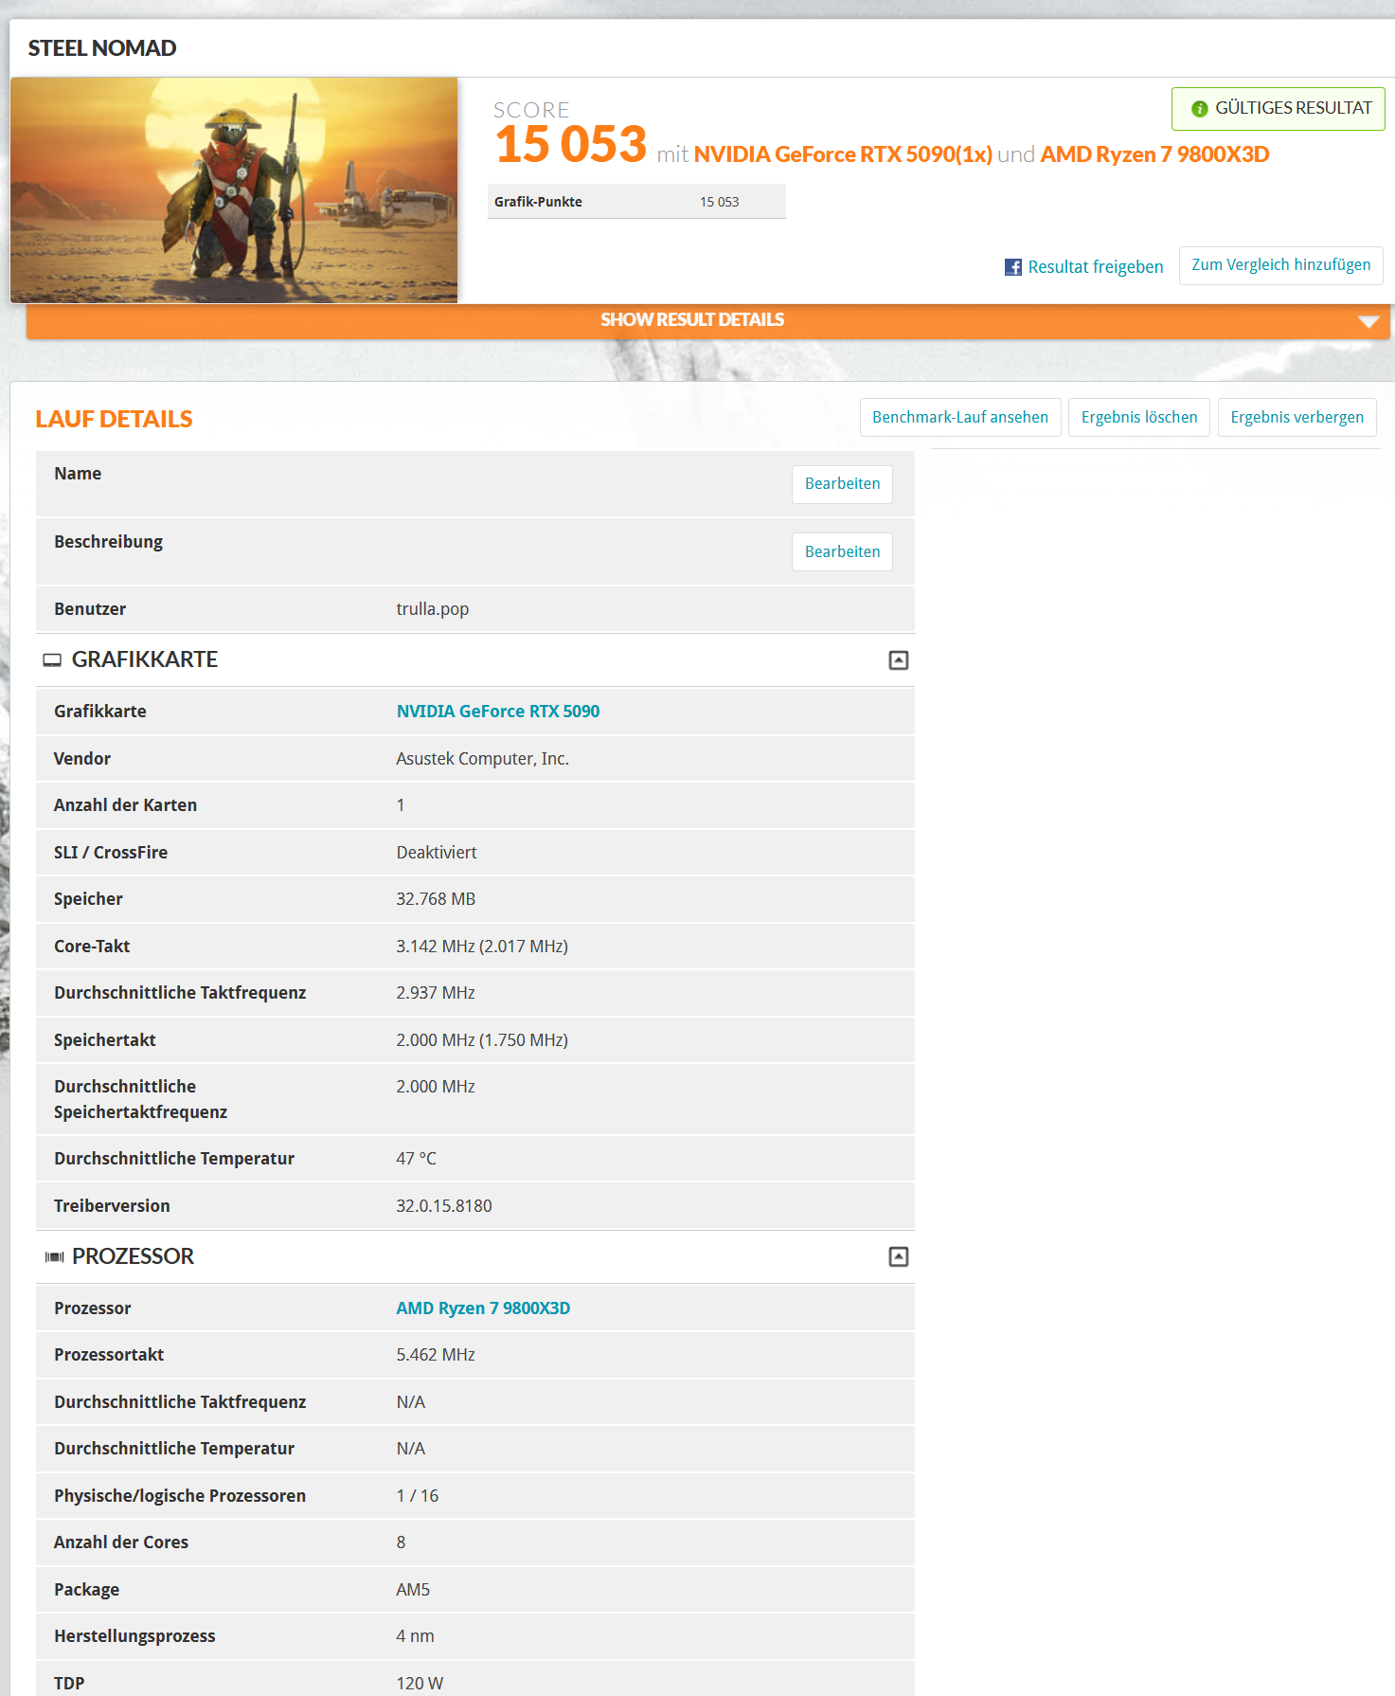The image size is (1395, 1696).
Task: Click Ergebnis verbergen button
Action: [x=1297, y=418]
